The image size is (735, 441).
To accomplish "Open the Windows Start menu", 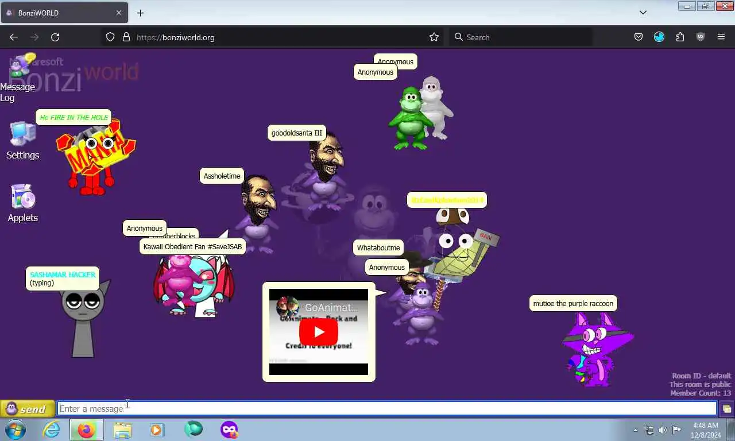I will coord(16,430).
